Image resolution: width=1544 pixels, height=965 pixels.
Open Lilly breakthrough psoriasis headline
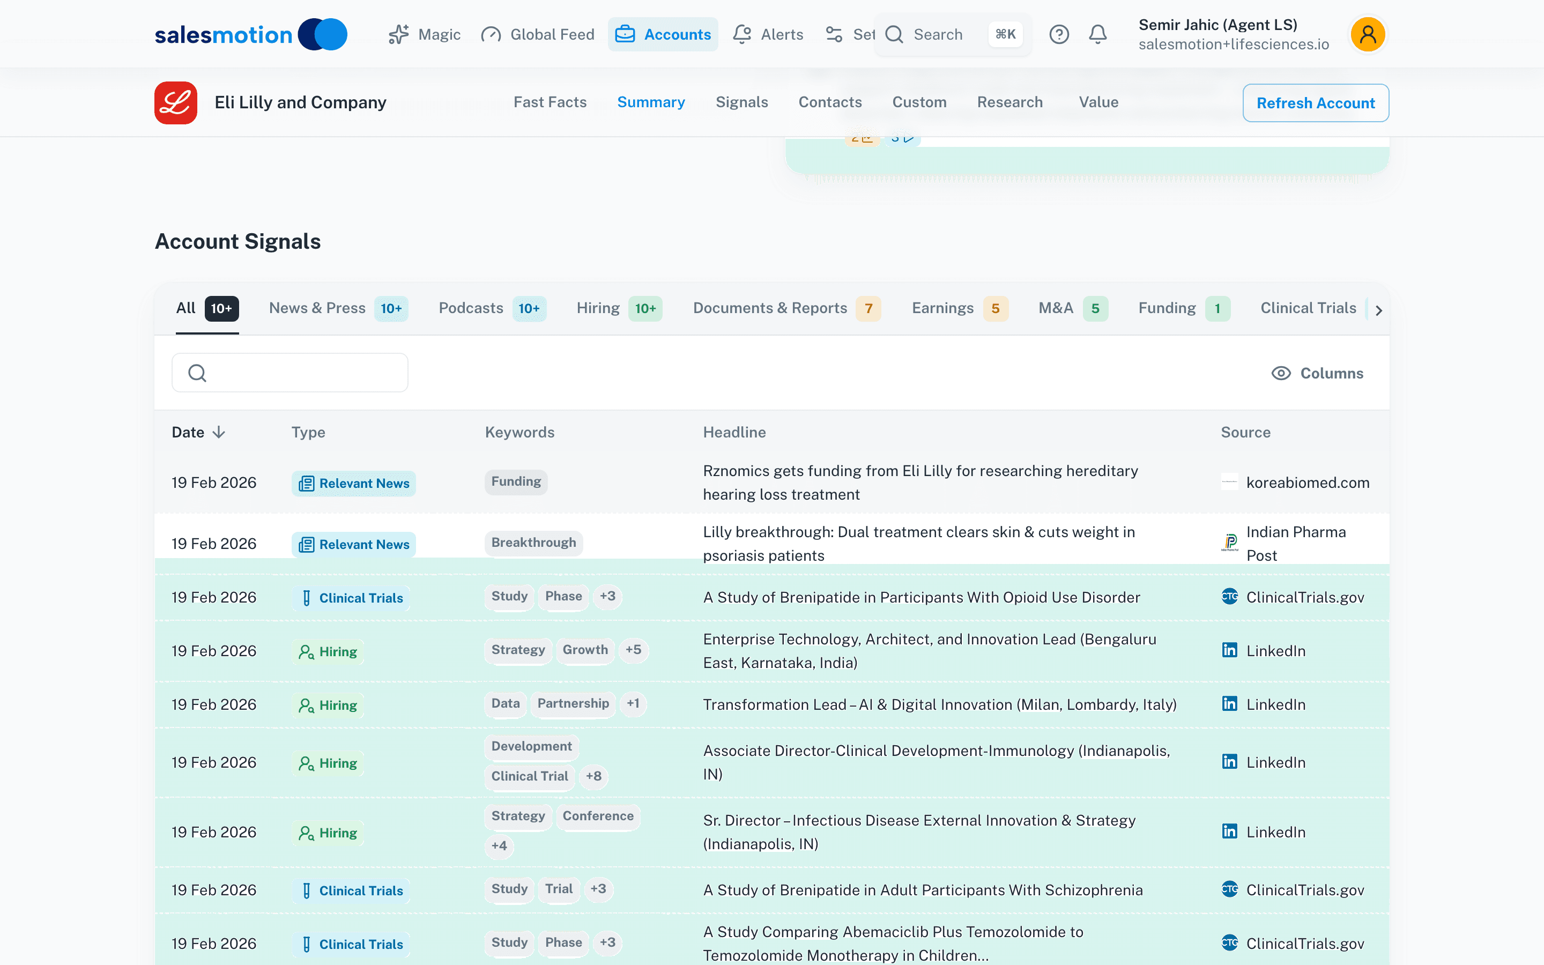(919, 544)
